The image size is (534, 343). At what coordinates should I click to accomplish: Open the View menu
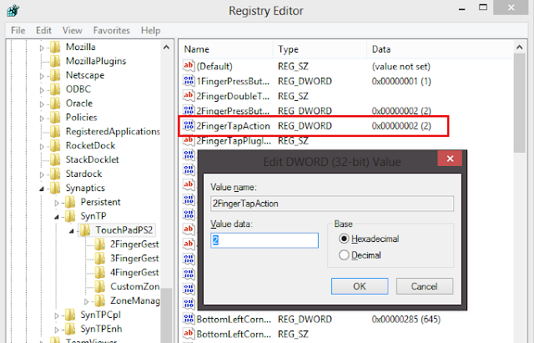(73, 31)
